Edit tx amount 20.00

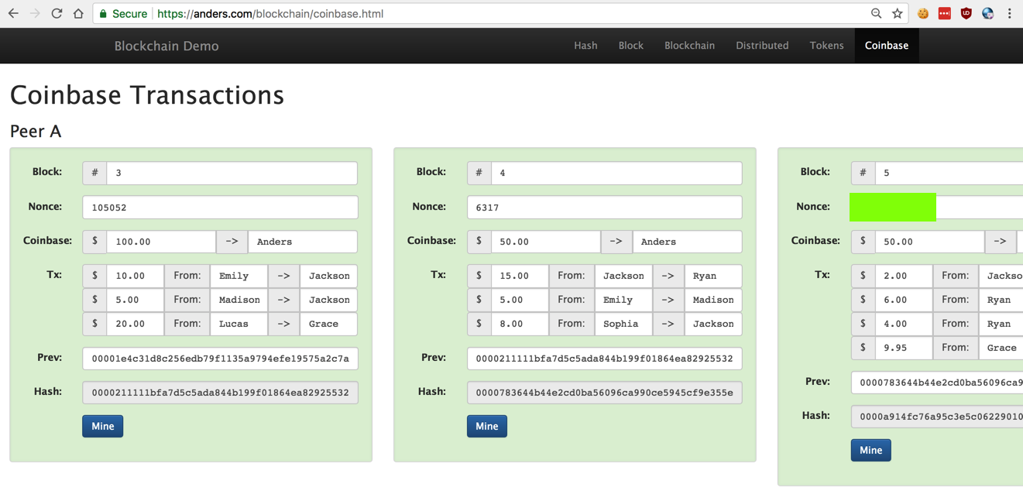pos(136,324)
